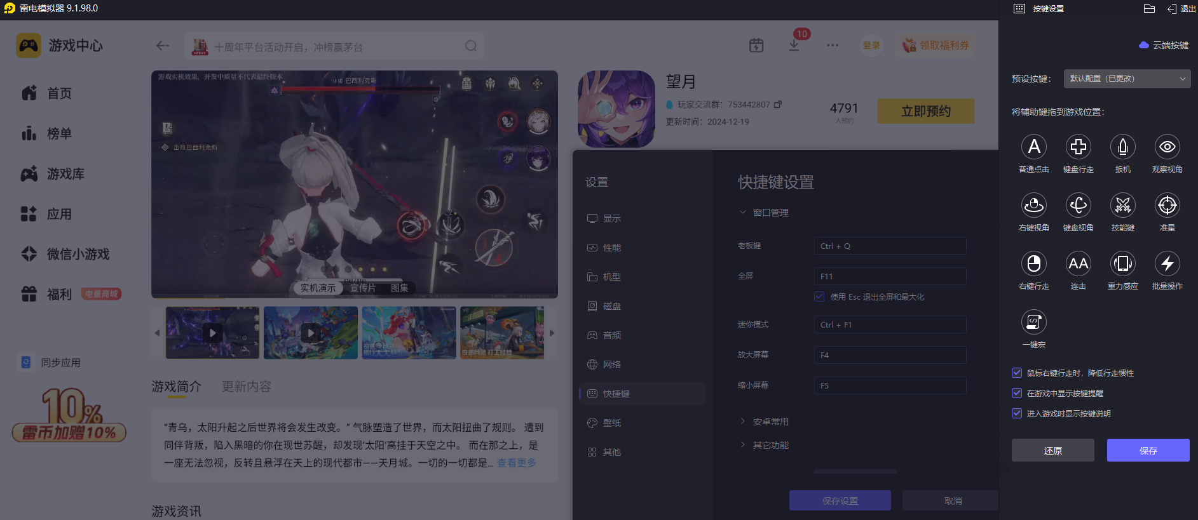Open 云端按键 cloud key configs
1198x520 pixels.
(x=1164, y=45)
